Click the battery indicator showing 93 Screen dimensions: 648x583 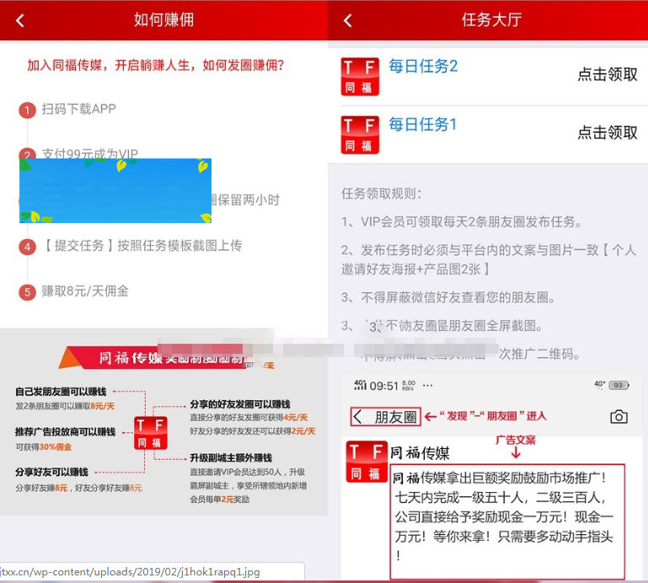click(616, 385)
